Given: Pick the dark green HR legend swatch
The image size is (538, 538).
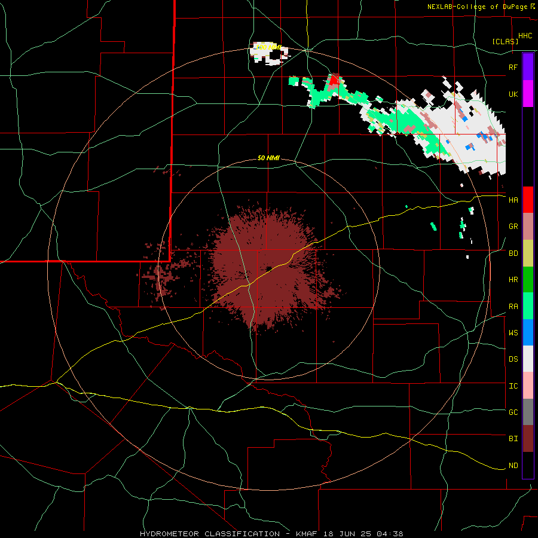Looking at the screenshot, I should tap(528, 280).
